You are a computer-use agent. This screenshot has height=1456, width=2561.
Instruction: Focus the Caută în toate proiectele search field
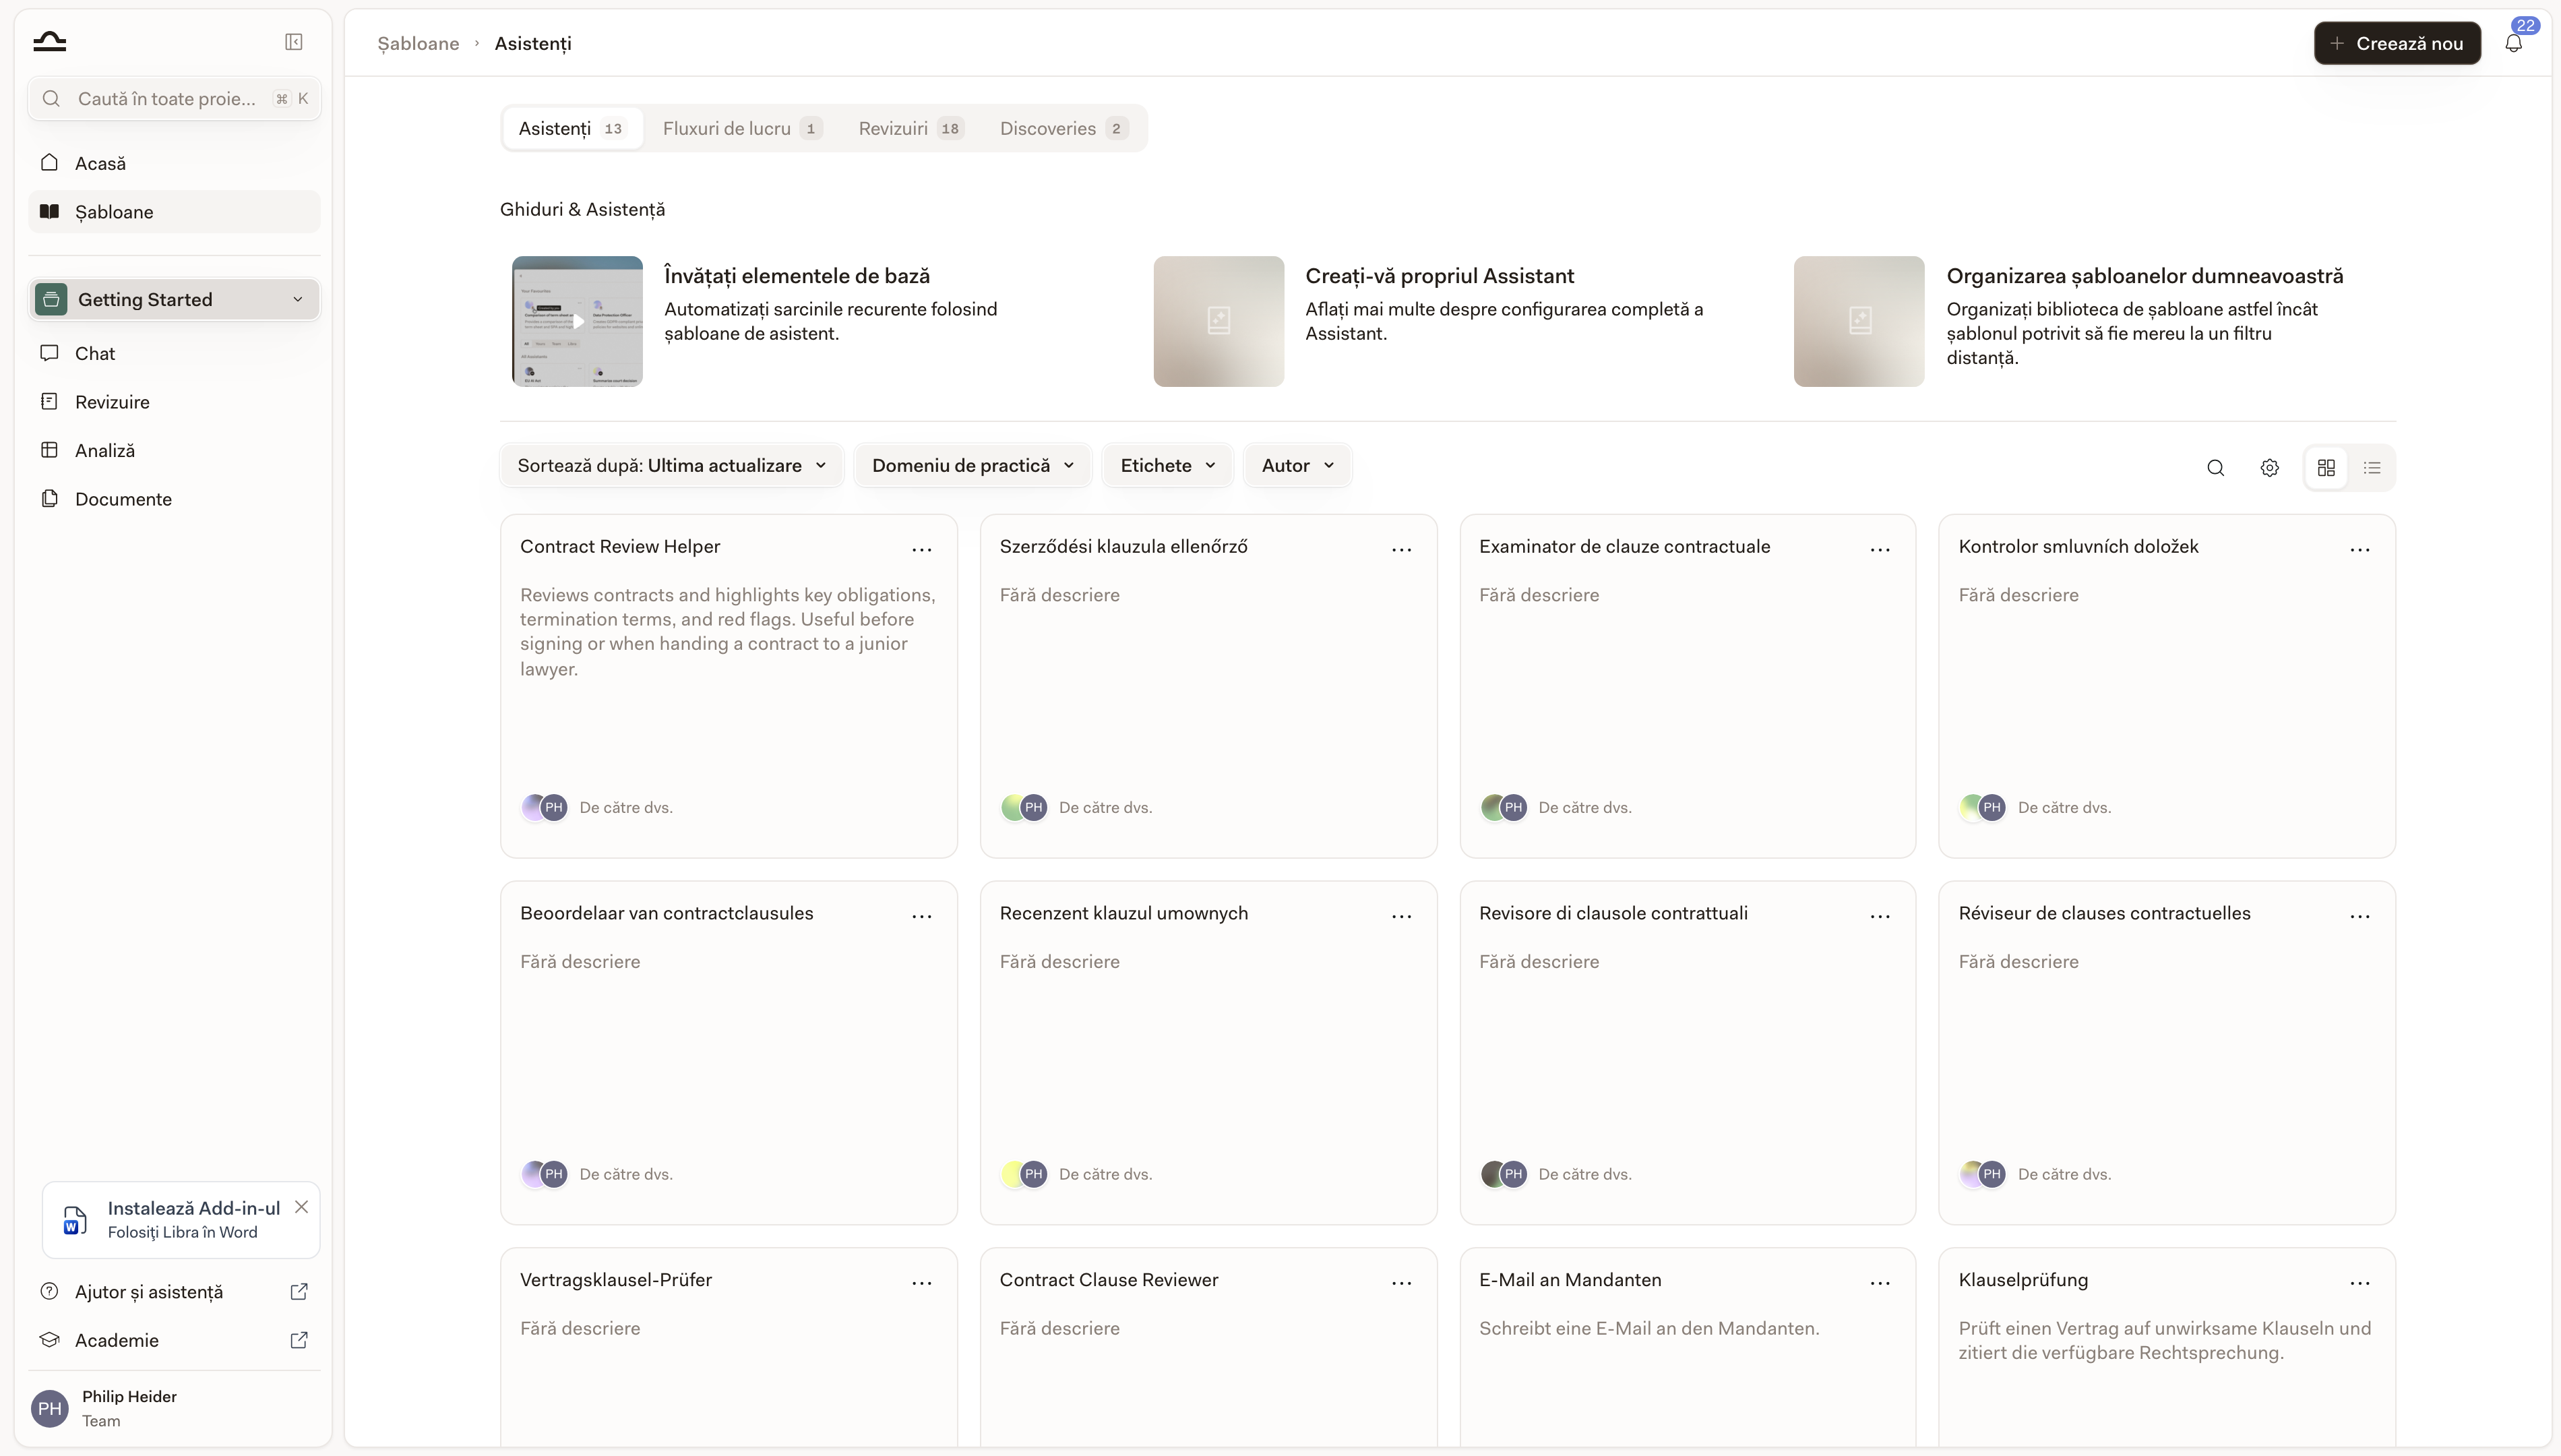coord(174,99)
